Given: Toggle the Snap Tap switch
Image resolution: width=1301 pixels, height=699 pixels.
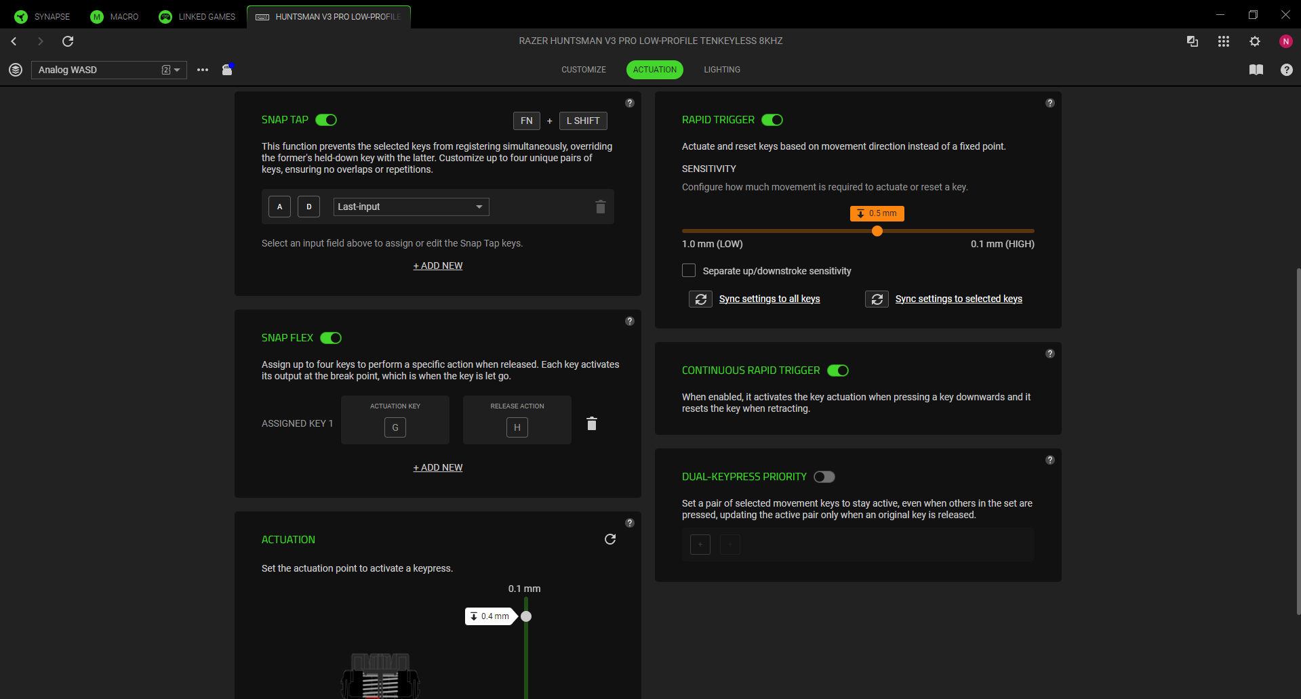Looking at the screenshot, I should pos(326,120).
